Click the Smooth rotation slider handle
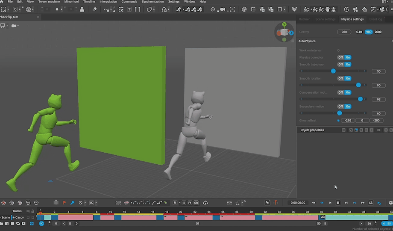Image resolution: width=393 pixels, height=231 pixels. pos(358,85)
